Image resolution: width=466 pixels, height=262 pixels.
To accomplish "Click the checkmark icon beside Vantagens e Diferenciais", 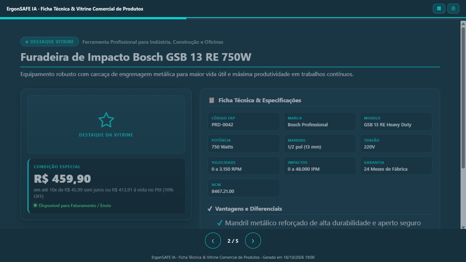I will click(x=210, y=209).
